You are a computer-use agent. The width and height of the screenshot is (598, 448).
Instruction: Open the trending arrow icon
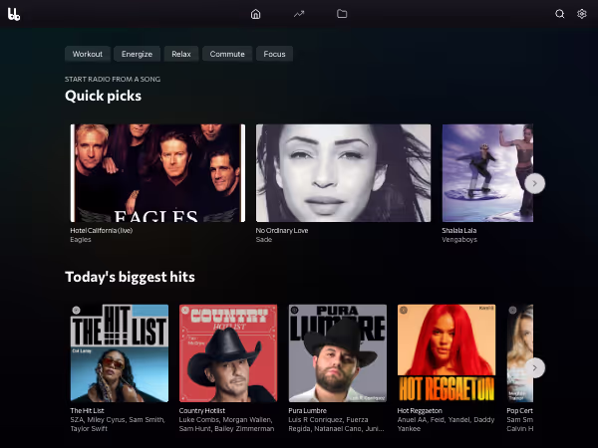(299, 14)
